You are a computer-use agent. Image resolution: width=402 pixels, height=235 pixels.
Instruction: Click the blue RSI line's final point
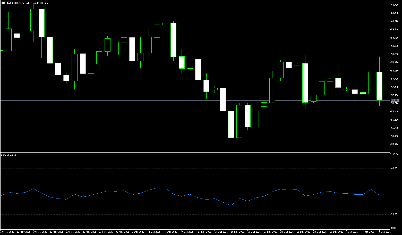[x=379, y=195]
